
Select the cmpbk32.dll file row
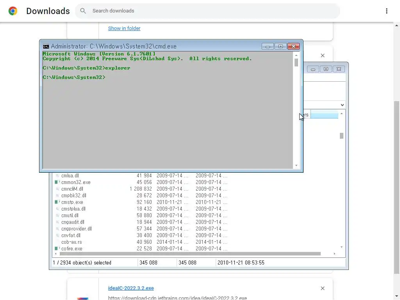coord(141,195)
